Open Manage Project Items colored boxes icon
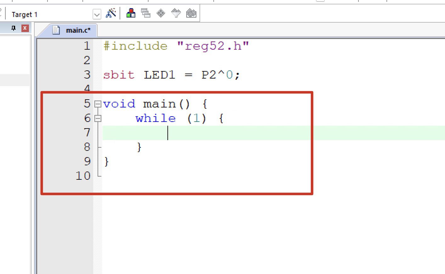 (131, 13)
